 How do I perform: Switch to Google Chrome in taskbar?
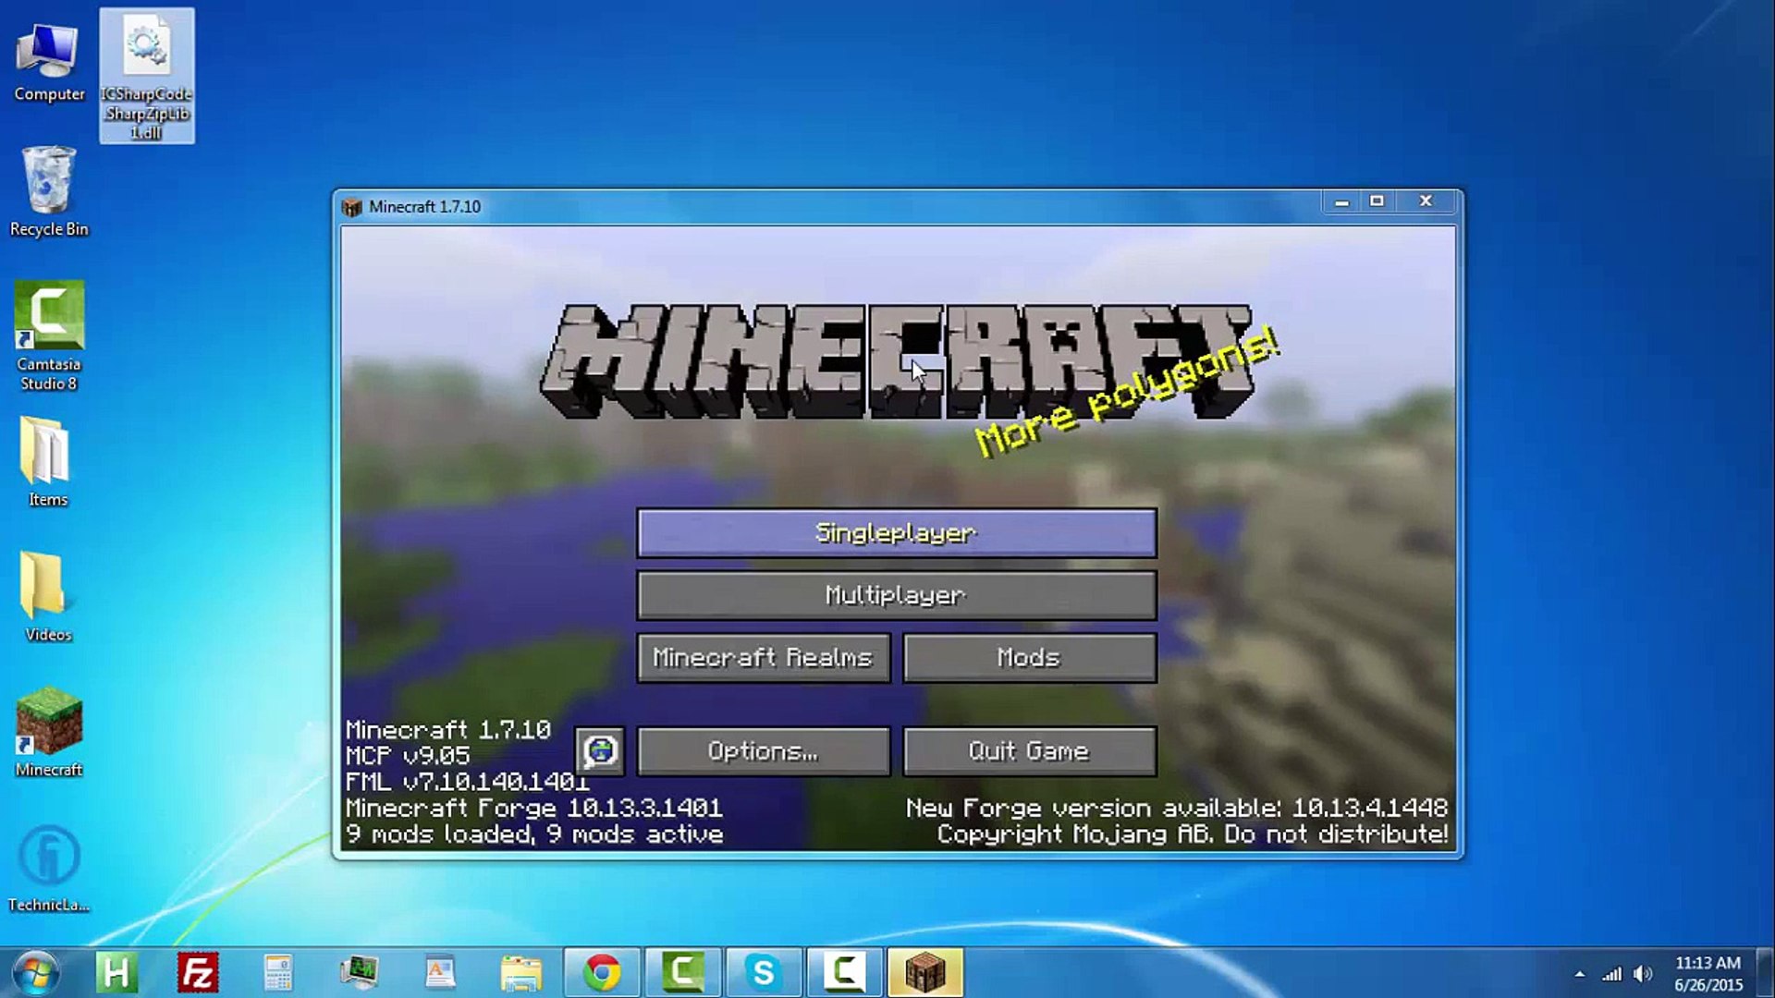pos(602,972)
